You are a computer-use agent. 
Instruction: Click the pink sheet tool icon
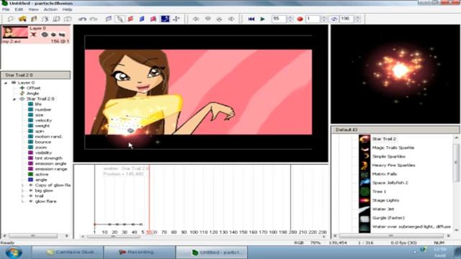click(x=153, y=19)
